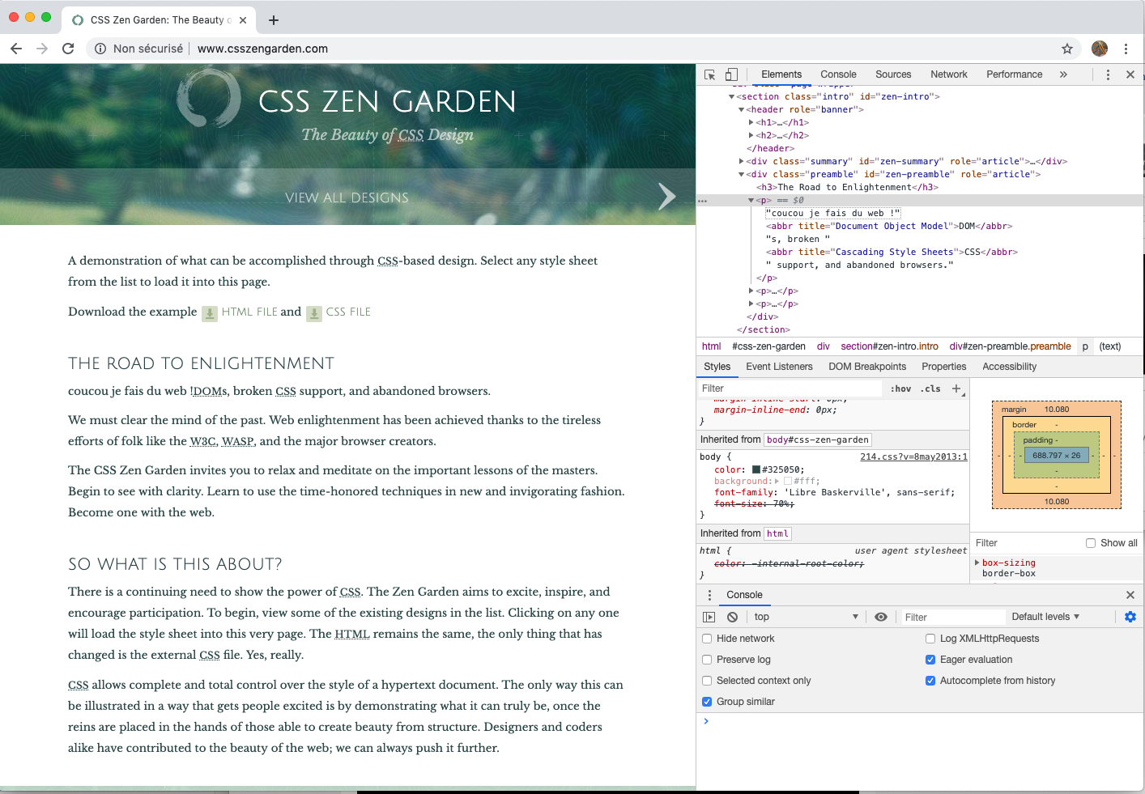Uncheck Group similar

(x=707, y=701)
